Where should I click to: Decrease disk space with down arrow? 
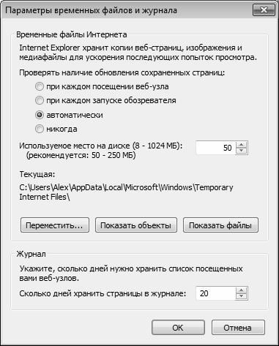coord(242,151)
